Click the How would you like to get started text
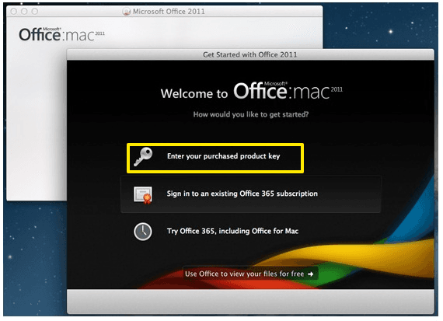The width and height of the screenshot is (443, 321). 251,114
